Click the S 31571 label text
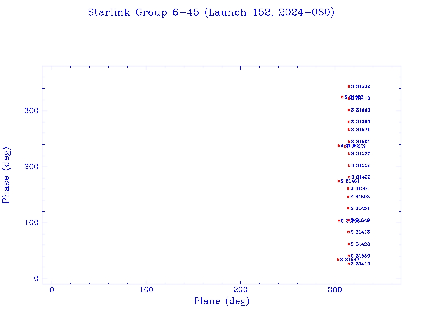Viewport: 422px width, 316px height. pos(361,130)
